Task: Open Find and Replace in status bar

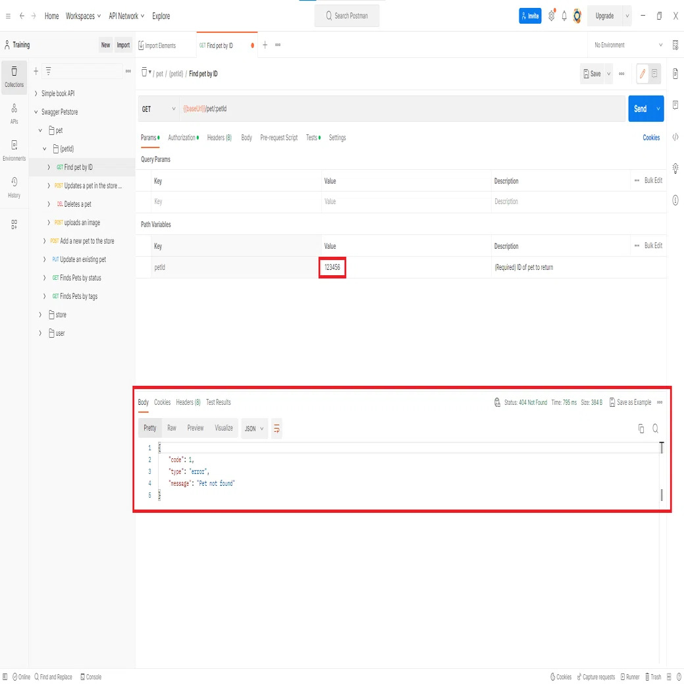Action: 53,677
